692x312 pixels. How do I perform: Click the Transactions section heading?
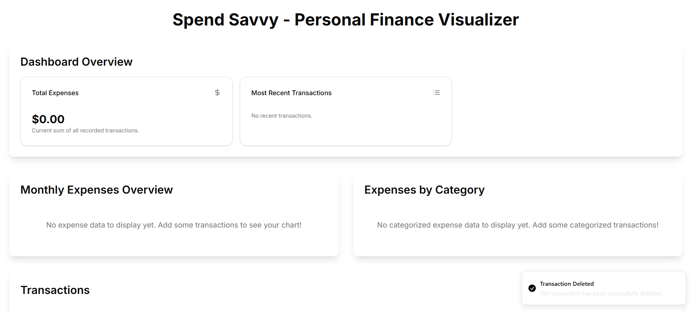(x=55, y=290)
